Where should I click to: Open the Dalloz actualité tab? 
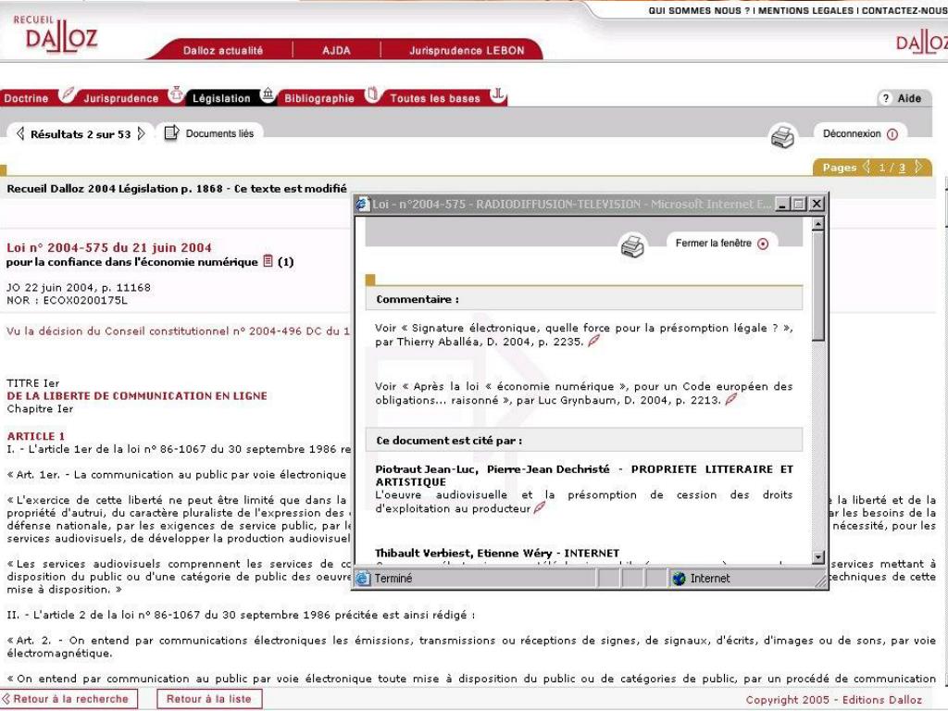coord(223,51)
